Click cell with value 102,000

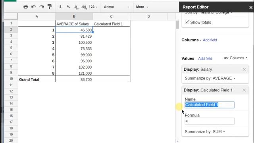74,67
